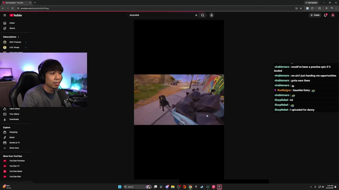The image size is (339, 190).
Task: Open YouTube Kids link
Action: pyautogui.click(x=15, y=177)
